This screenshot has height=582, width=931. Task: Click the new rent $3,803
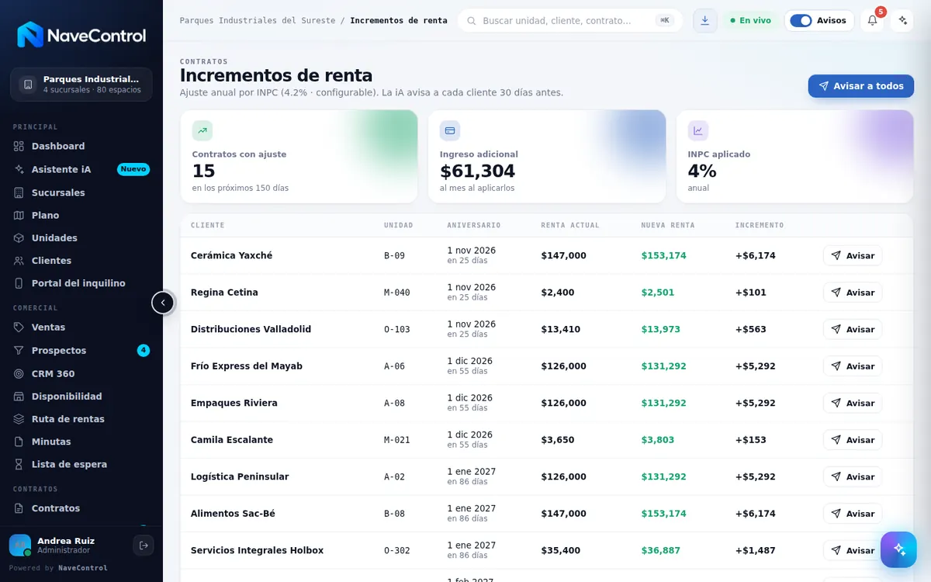click(x=658, y=440)
